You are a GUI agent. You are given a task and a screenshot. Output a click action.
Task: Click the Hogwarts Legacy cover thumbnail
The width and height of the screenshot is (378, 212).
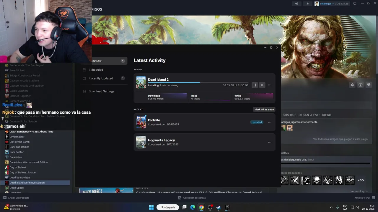coord(141,142)
